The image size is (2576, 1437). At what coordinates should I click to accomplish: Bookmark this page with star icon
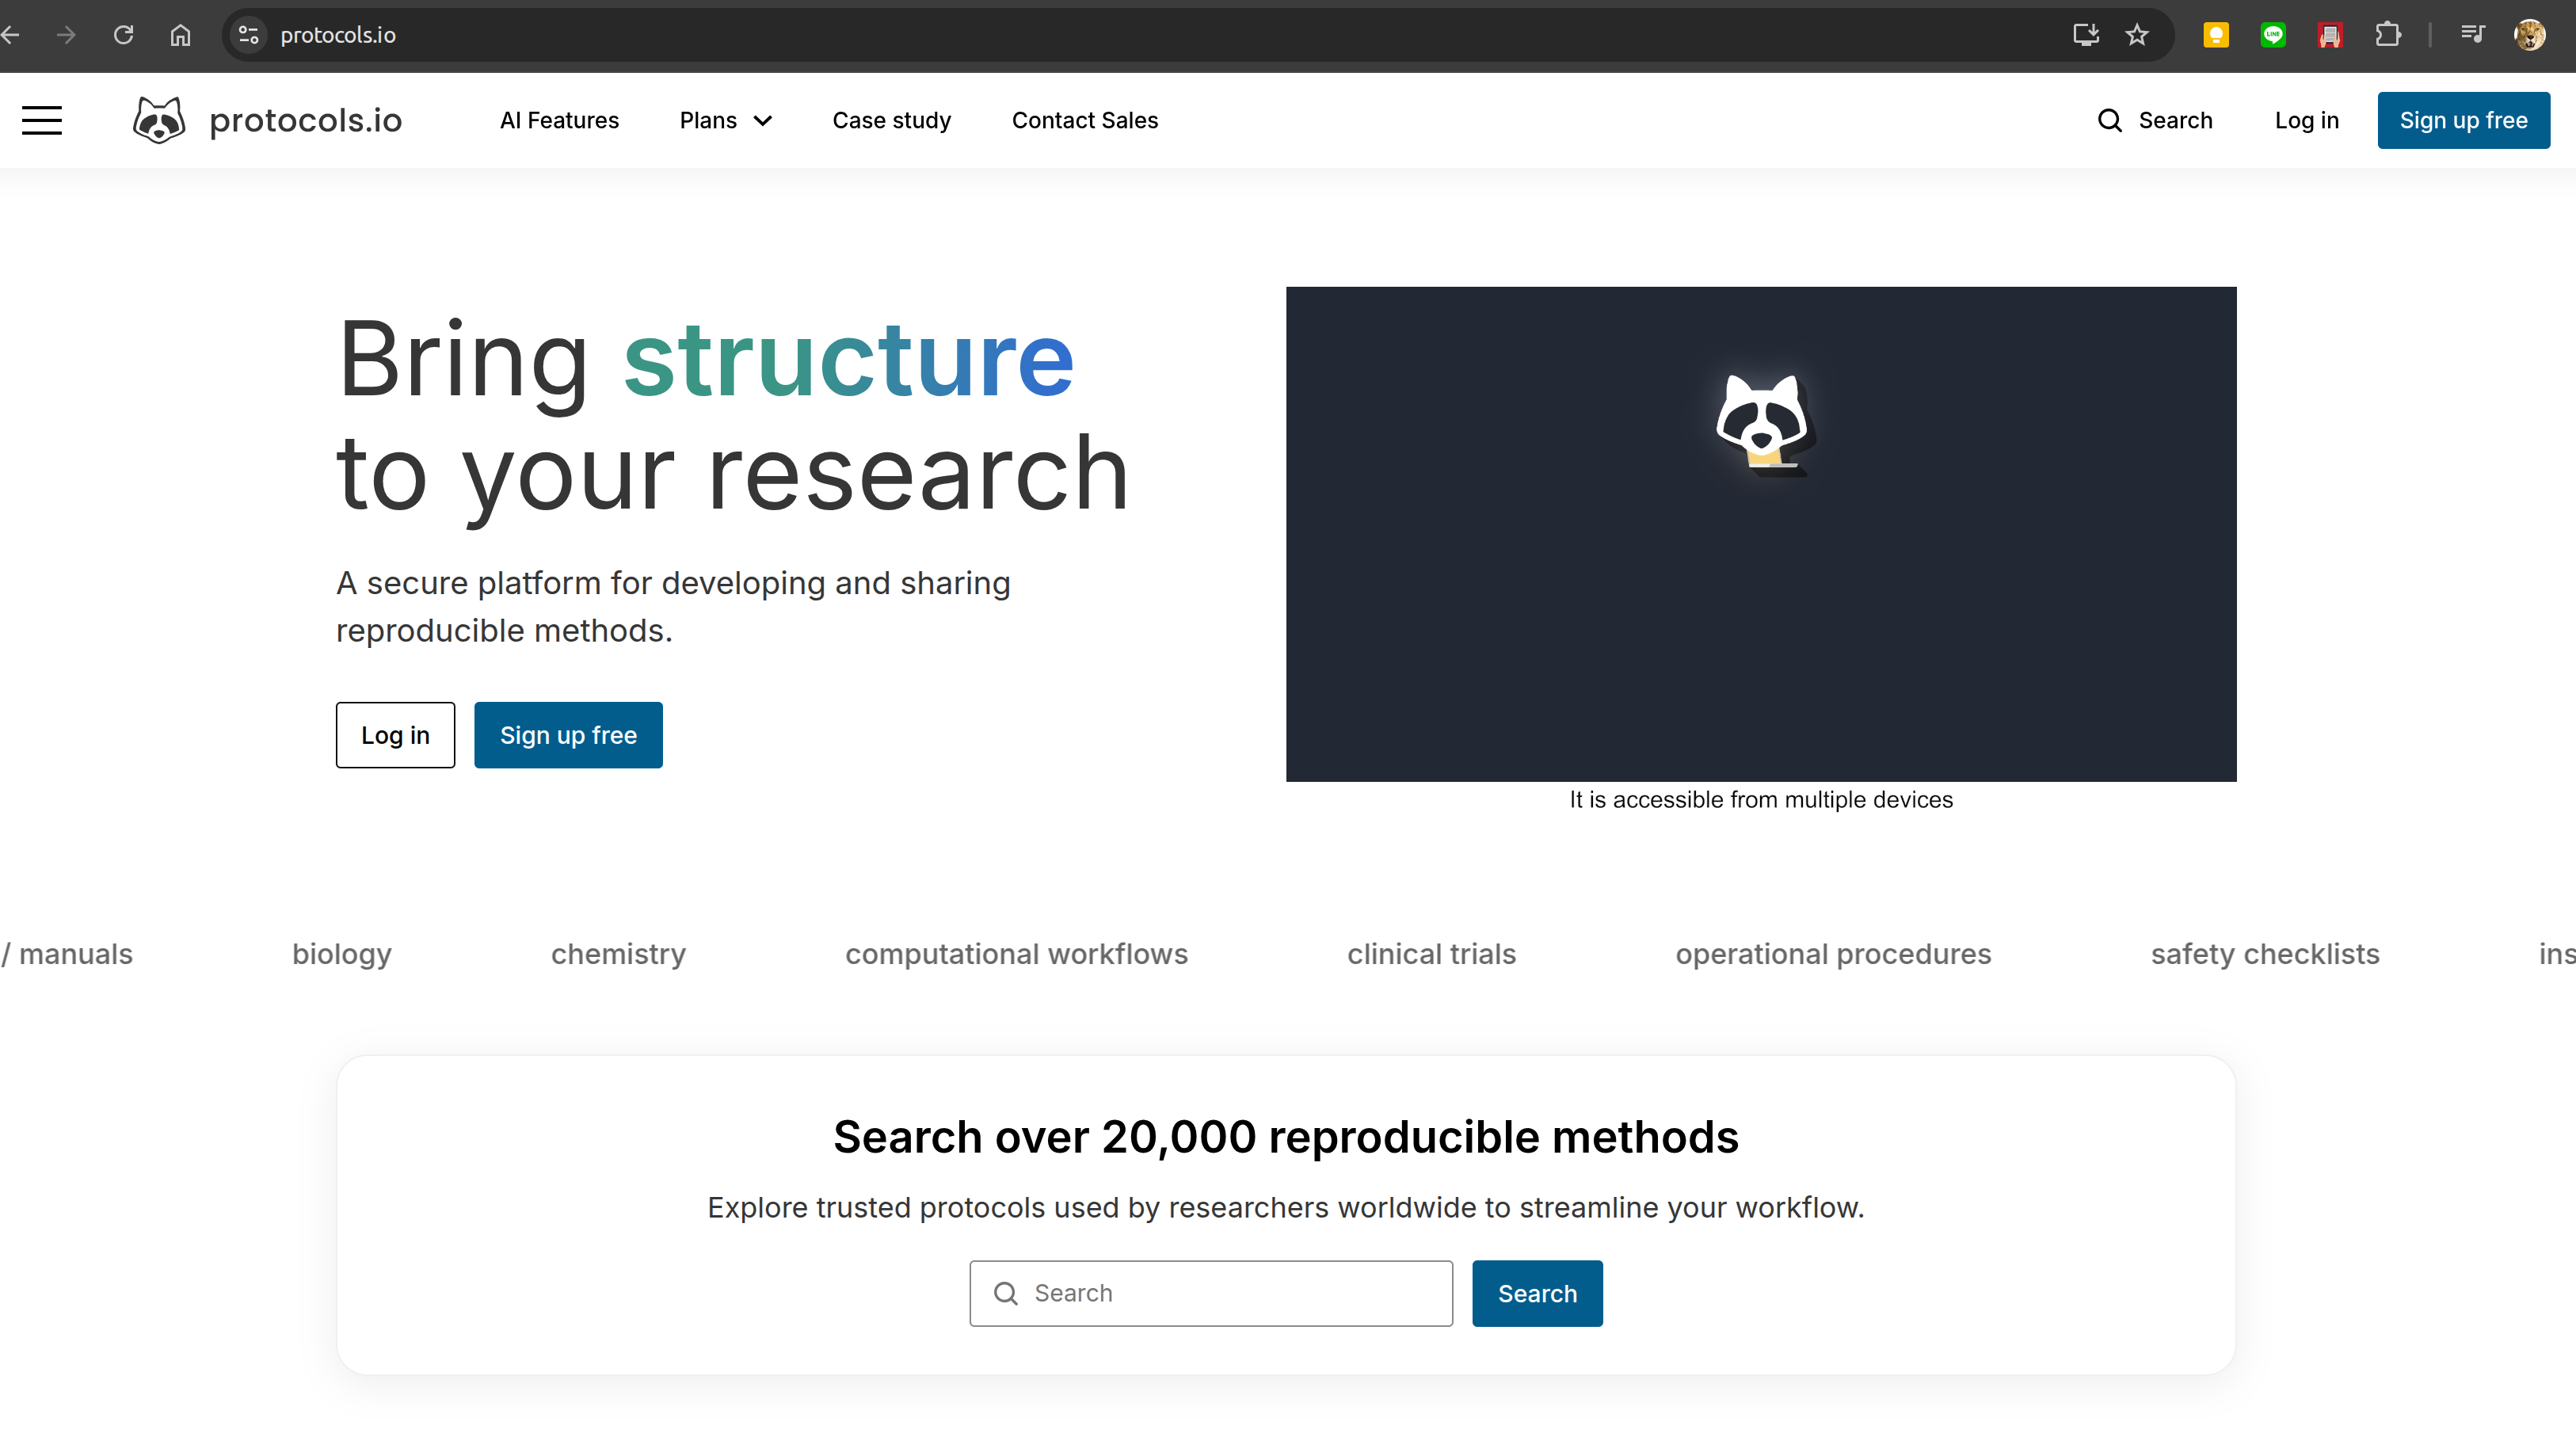coord(2137,35)
